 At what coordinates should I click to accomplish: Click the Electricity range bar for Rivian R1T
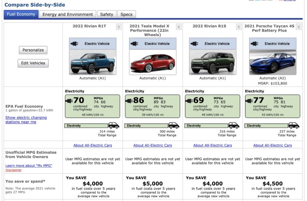point(86,126)
